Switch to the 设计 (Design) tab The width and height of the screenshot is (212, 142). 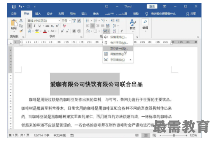(49, 14)
